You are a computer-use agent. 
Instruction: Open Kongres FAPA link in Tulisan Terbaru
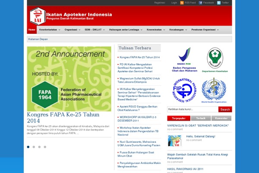click(139, 57)
